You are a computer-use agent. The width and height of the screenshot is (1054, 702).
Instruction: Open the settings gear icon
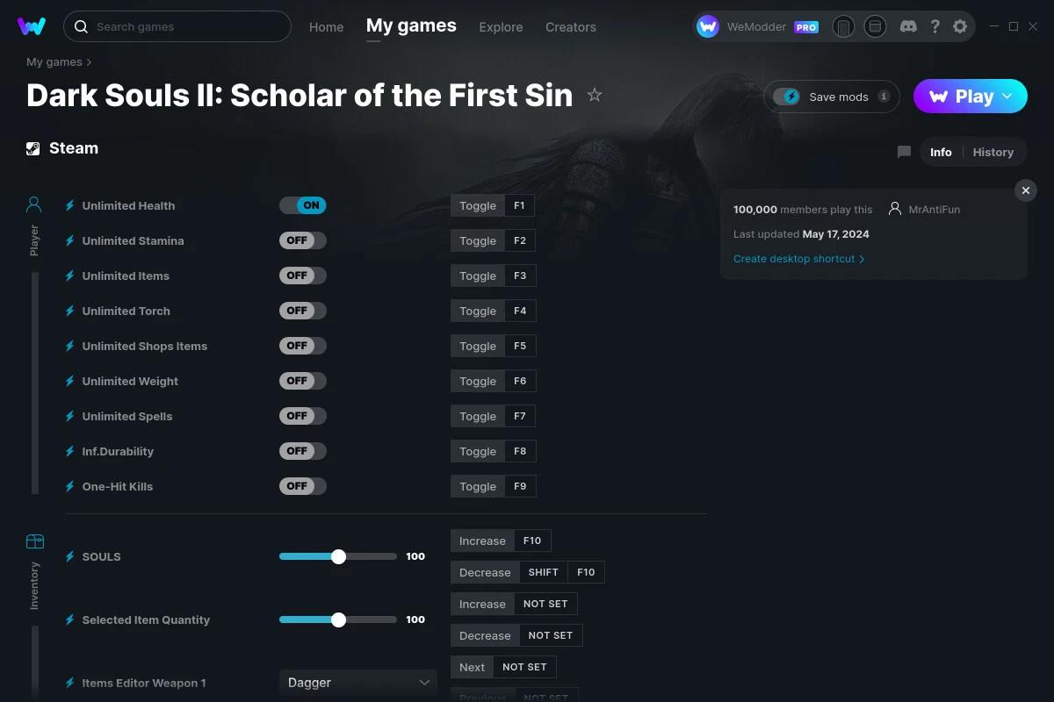point(960,26)
